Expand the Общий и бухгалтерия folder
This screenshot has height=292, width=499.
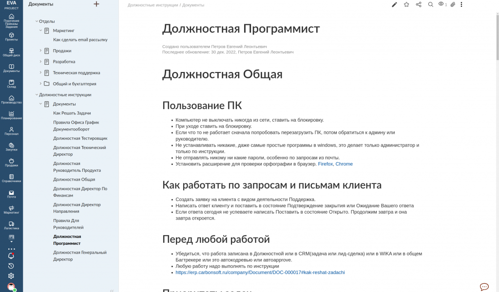coord(40,84)
